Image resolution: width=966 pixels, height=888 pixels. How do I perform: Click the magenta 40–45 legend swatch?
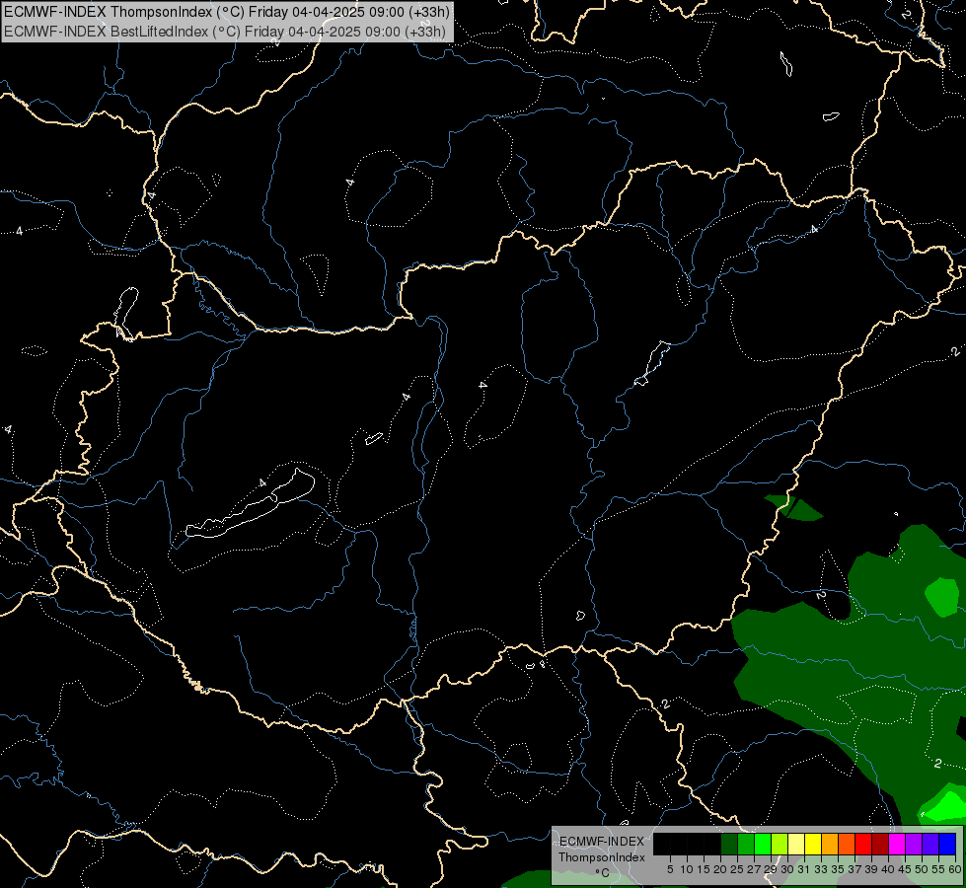tap(897, 844)
